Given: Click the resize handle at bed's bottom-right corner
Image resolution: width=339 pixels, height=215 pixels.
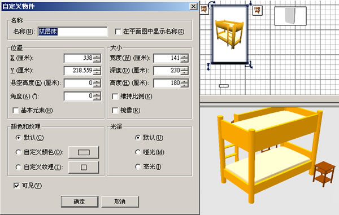Looking at the screenshot, I should coord(249,64).
